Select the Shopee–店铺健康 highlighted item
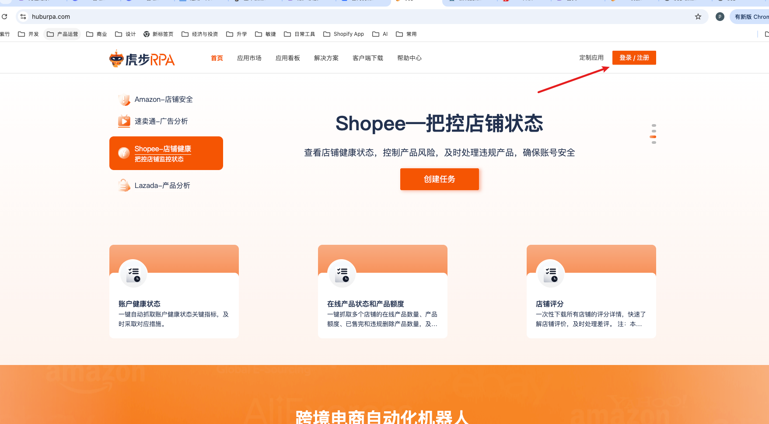The width and height of the screenshot is (769, 424). pyautogui.click(x=166, y=153)
